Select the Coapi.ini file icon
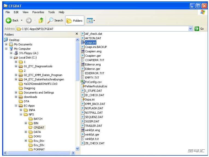Screen dimensions: 209x157 (x=83, y=43)
